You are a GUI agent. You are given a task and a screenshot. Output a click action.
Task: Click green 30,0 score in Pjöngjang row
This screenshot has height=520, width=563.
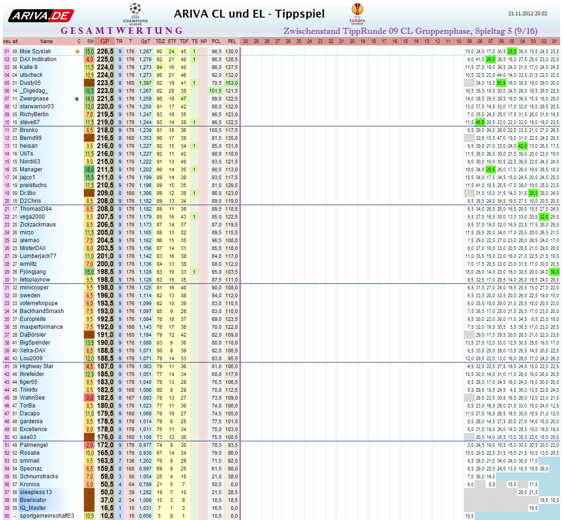coord(555,272)
